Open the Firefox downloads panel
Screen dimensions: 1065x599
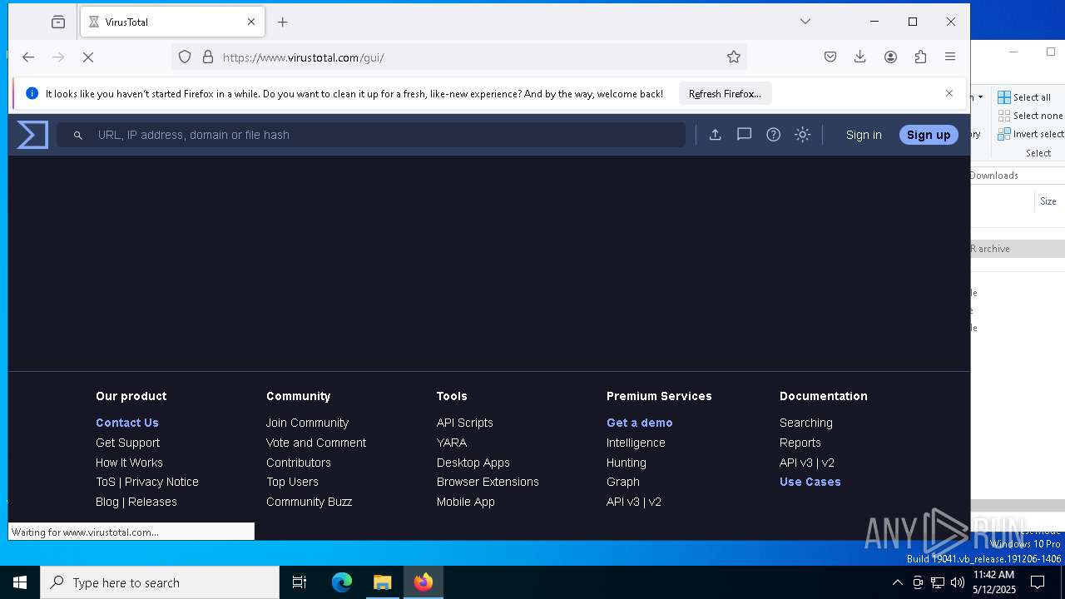860,57
